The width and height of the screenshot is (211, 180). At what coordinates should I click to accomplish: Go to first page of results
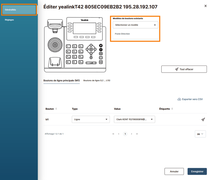pos(113,134)
